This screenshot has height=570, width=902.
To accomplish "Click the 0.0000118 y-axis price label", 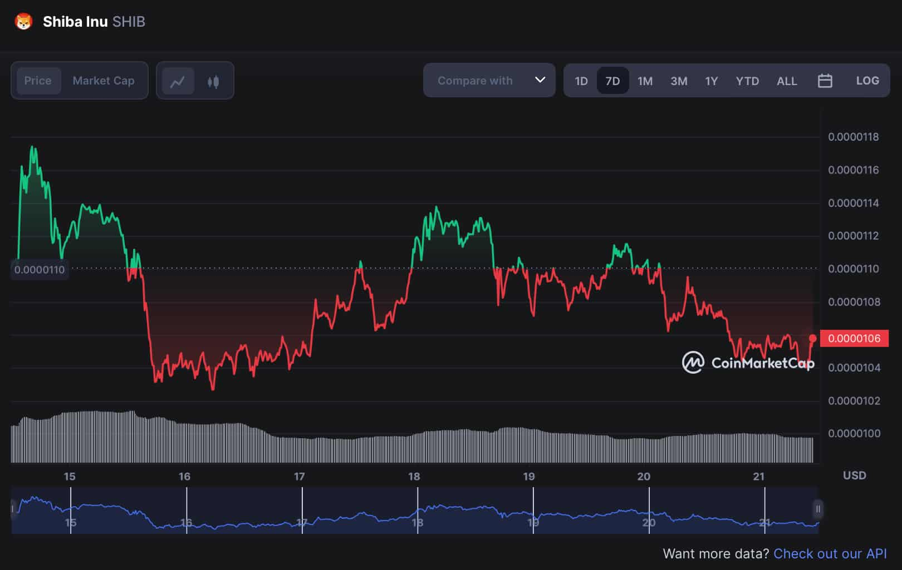I will click(x=853, y=137).
